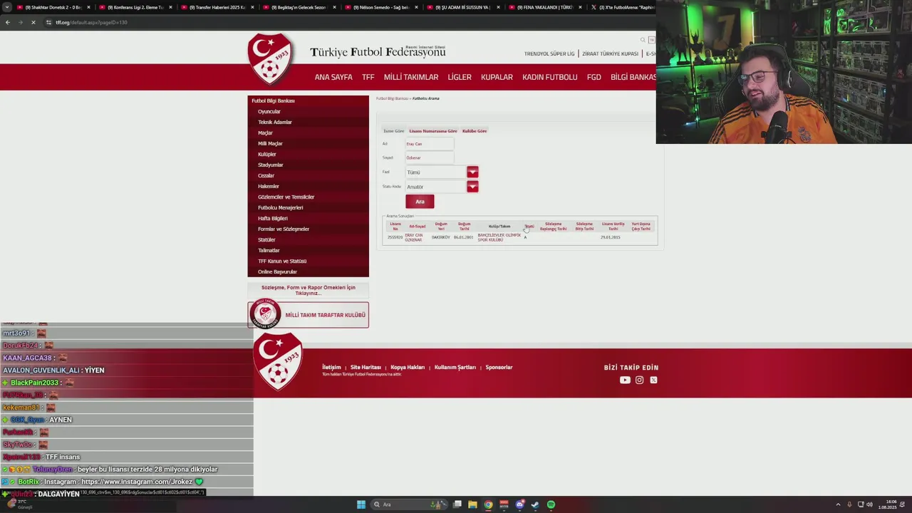Open TFF YouTube channel icon
Image resolution: width=912 pixels, height=513 pixels.
pos(625,380)
